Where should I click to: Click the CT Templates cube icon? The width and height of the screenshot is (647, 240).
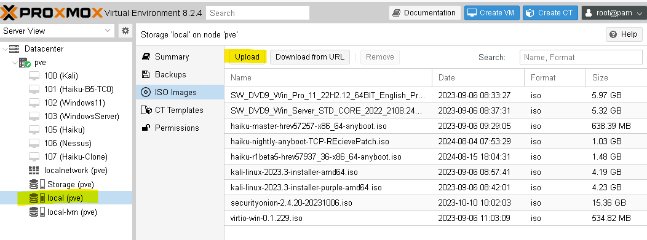coord(146,110)
